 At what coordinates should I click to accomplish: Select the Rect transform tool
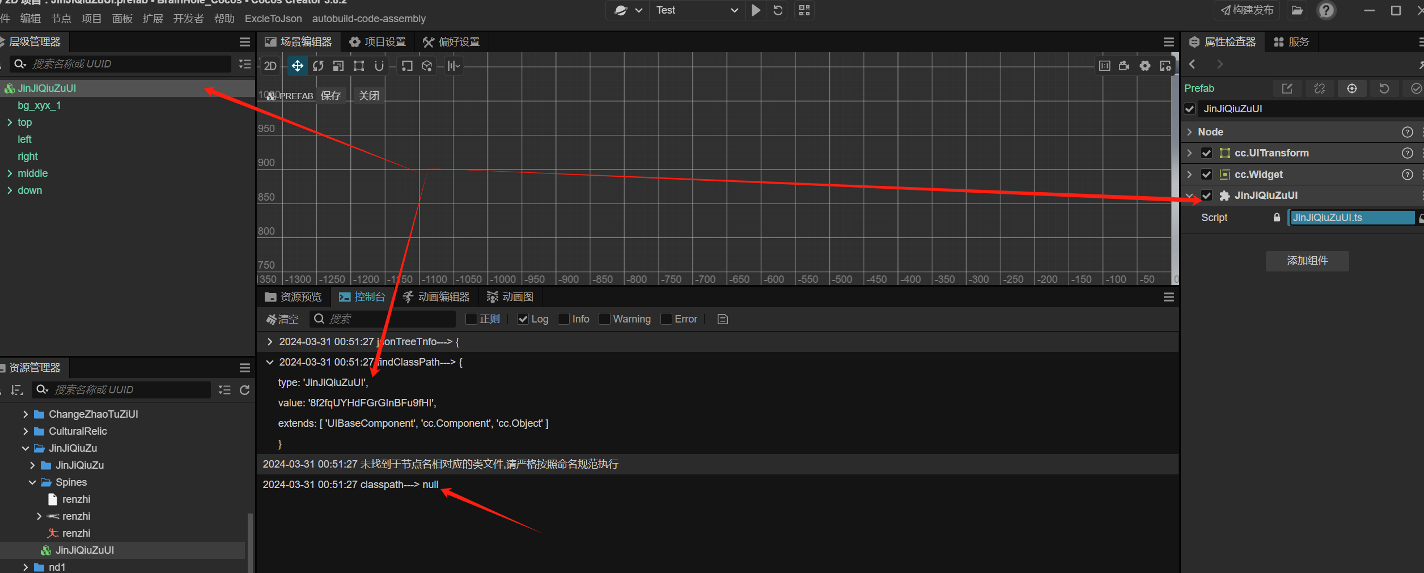[359, 66]
